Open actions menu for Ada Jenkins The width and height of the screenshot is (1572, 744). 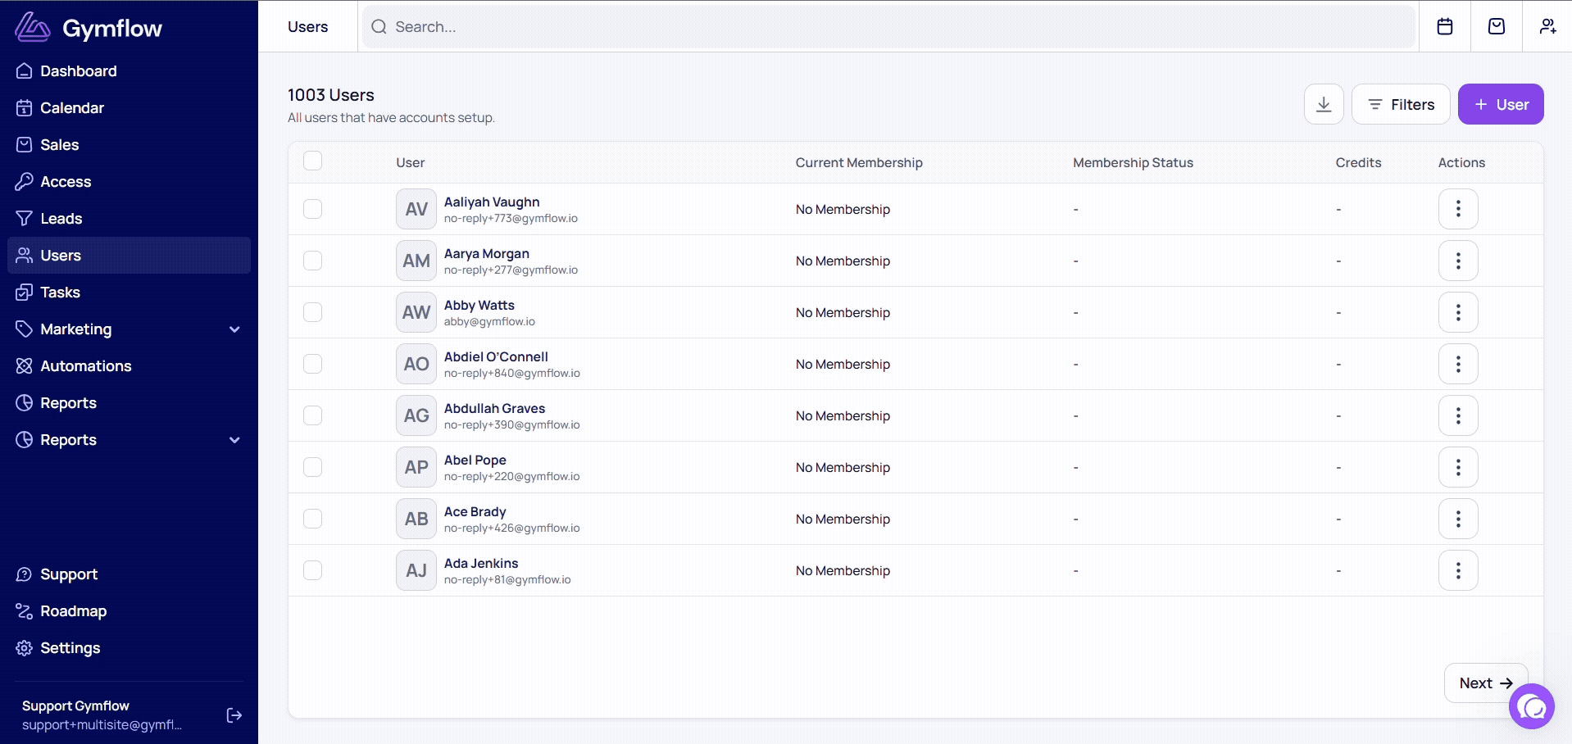(x=1458, y=570)
